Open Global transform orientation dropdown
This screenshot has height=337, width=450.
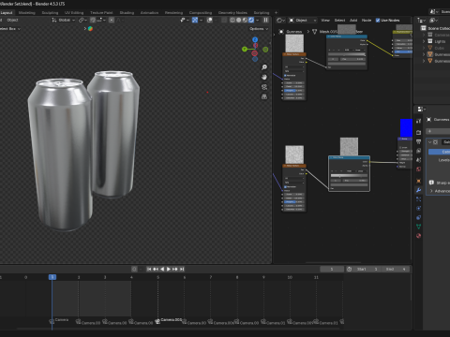click(x=64, y=20)
